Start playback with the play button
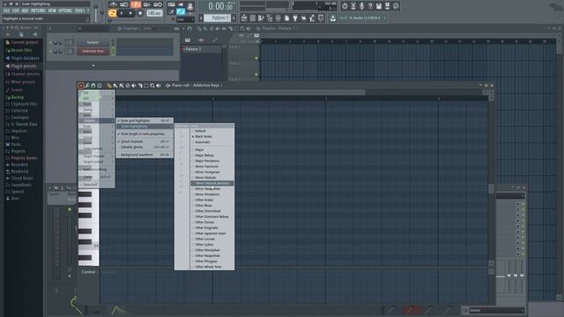564x317 pixels. 122,13
